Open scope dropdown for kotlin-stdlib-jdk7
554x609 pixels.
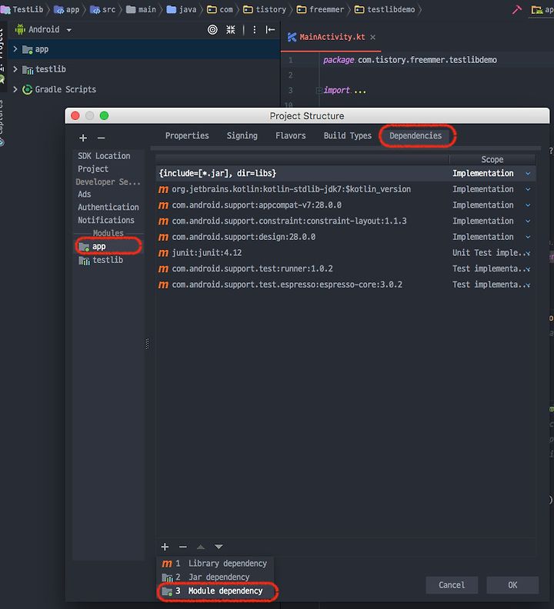coord(528,189)
